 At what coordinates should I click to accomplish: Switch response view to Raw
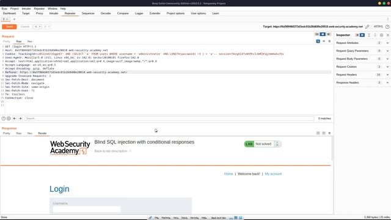(x=19, y=133)
